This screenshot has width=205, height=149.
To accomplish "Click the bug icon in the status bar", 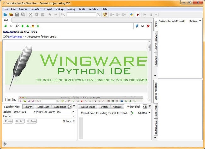I will [x=5, y=144].
